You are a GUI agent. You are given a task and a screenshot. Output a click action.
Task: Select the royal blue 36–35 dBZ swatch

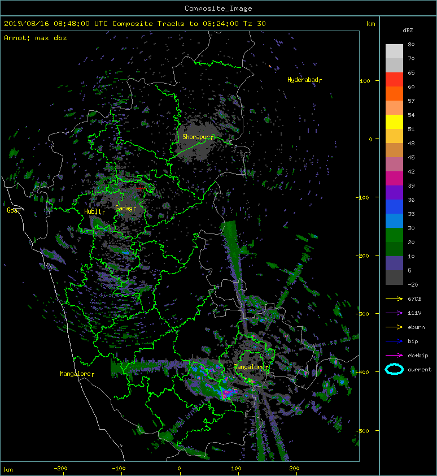point(394,206)
